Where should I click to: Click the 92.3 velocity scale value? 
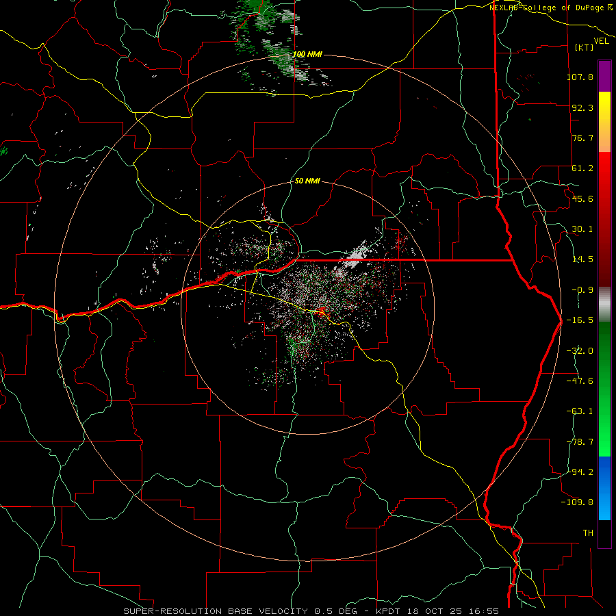point(582,107)
